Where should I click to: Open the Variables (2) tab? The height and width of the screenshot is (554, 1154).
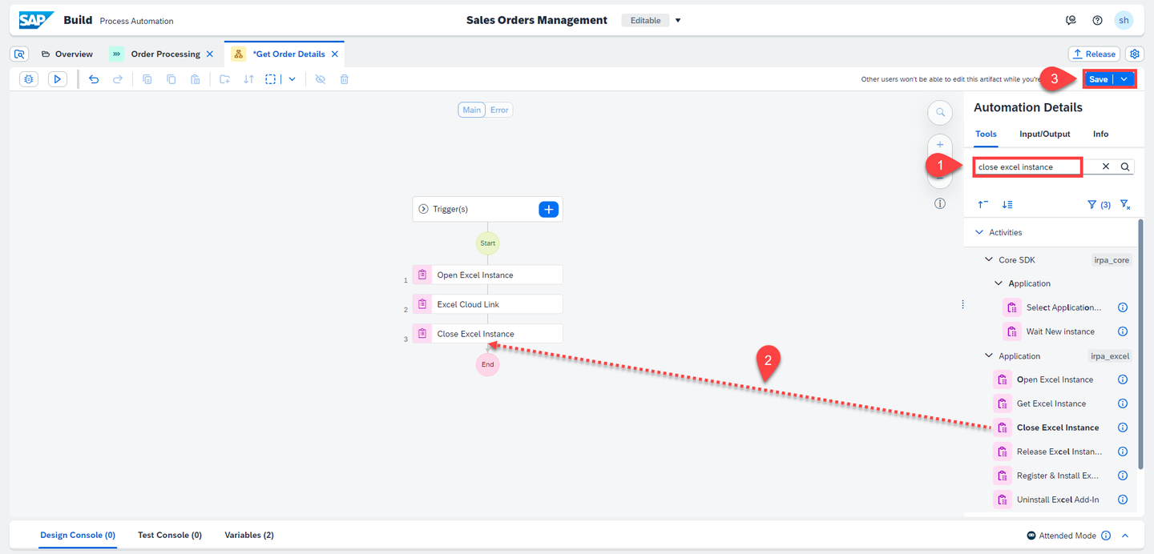pos(249,535)
